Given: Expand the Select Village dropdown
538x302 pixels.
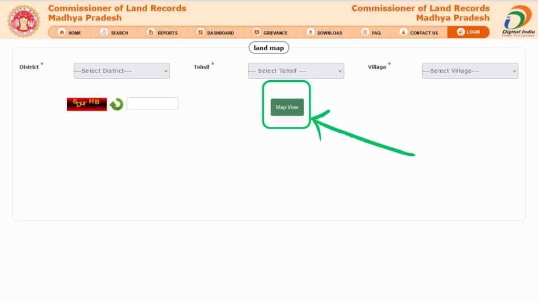Looking at the screenshot, I should (470, 71).
